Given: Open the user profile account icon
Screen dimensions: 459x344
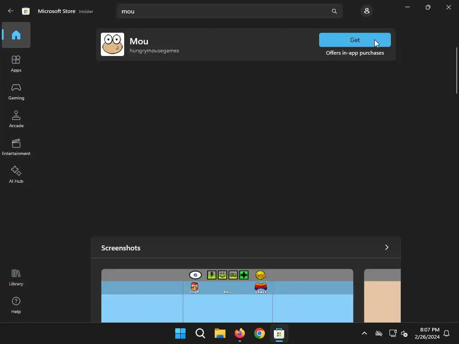Looking at the screenshot, I should click(x=367, y=11).
